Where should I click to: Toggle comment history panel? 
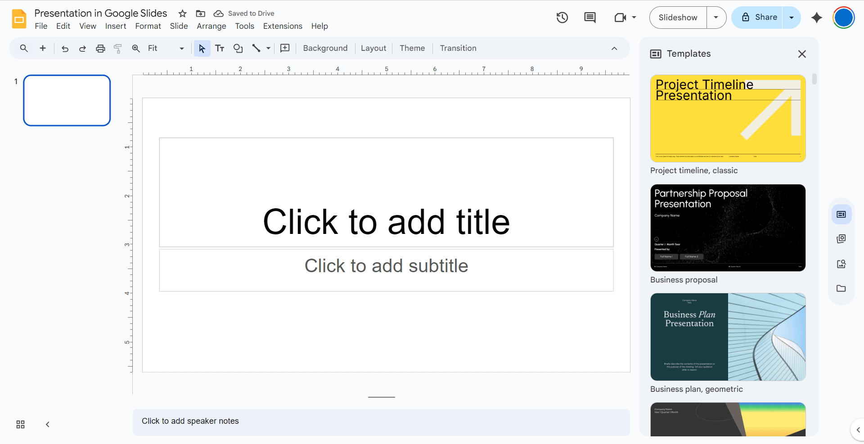point(590,18)
